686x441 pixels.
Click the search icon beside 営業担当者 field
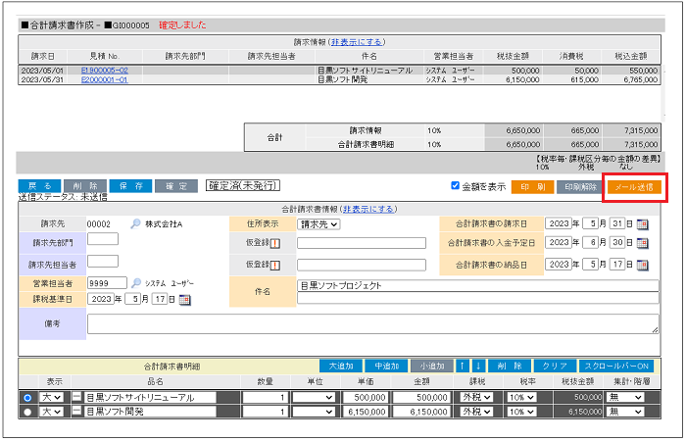point(135,281)
